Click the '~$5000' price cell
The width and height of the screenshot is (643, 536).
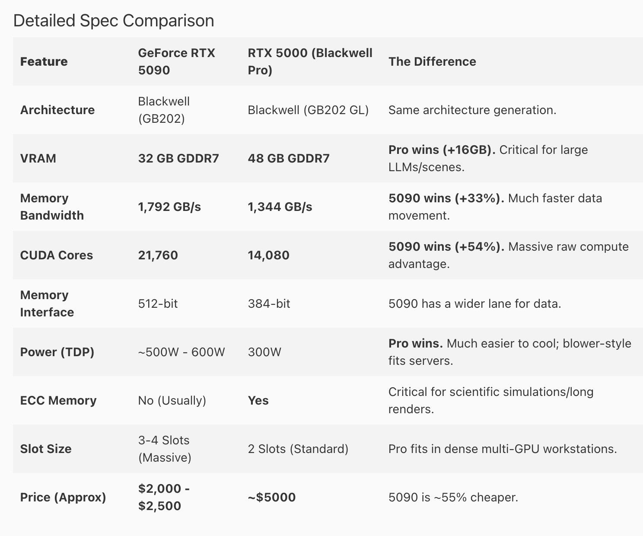coord(272,497)
